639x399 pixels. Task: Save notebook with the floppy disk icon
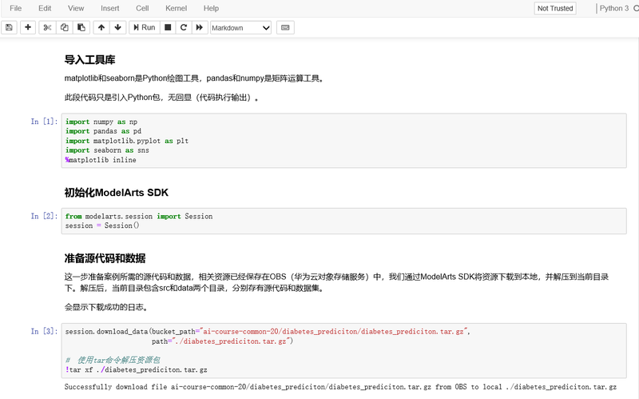click(9, 27)
